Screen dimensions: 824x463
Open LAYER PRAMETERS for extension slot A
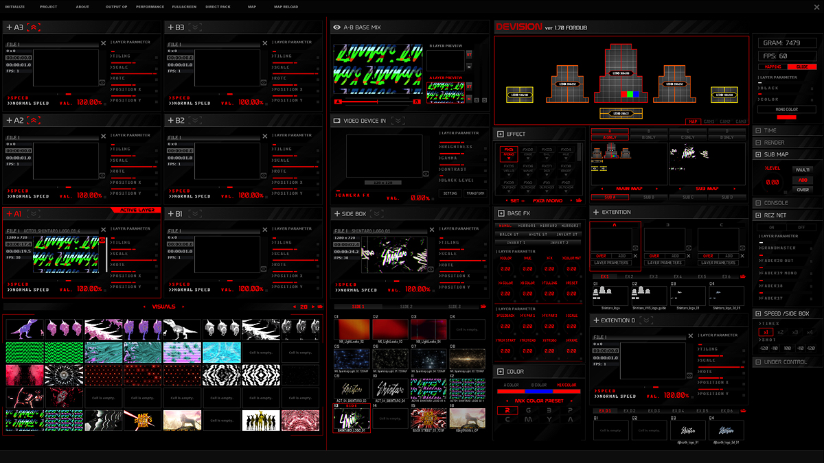coord(611,263)
